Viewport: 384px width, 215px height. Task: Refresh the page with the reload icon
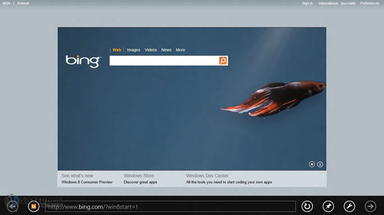point(307,206)
